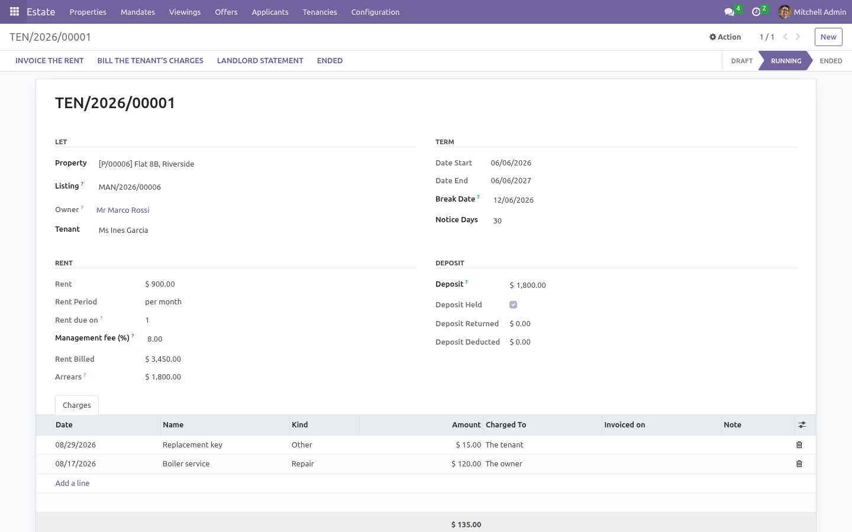Click Bill the Tenant's Charges button

pyautogui.click(x=150, y=61)
